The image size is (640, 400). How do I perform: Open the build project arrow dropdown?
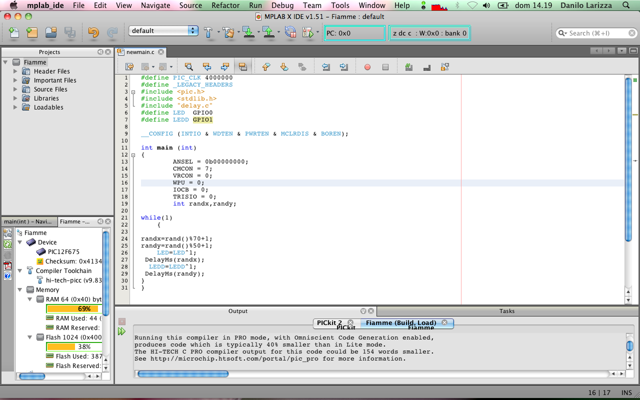[218, 33]
